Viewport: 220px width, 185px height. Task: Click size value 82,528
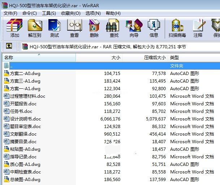pyautogui.click(x=113, y=164)
